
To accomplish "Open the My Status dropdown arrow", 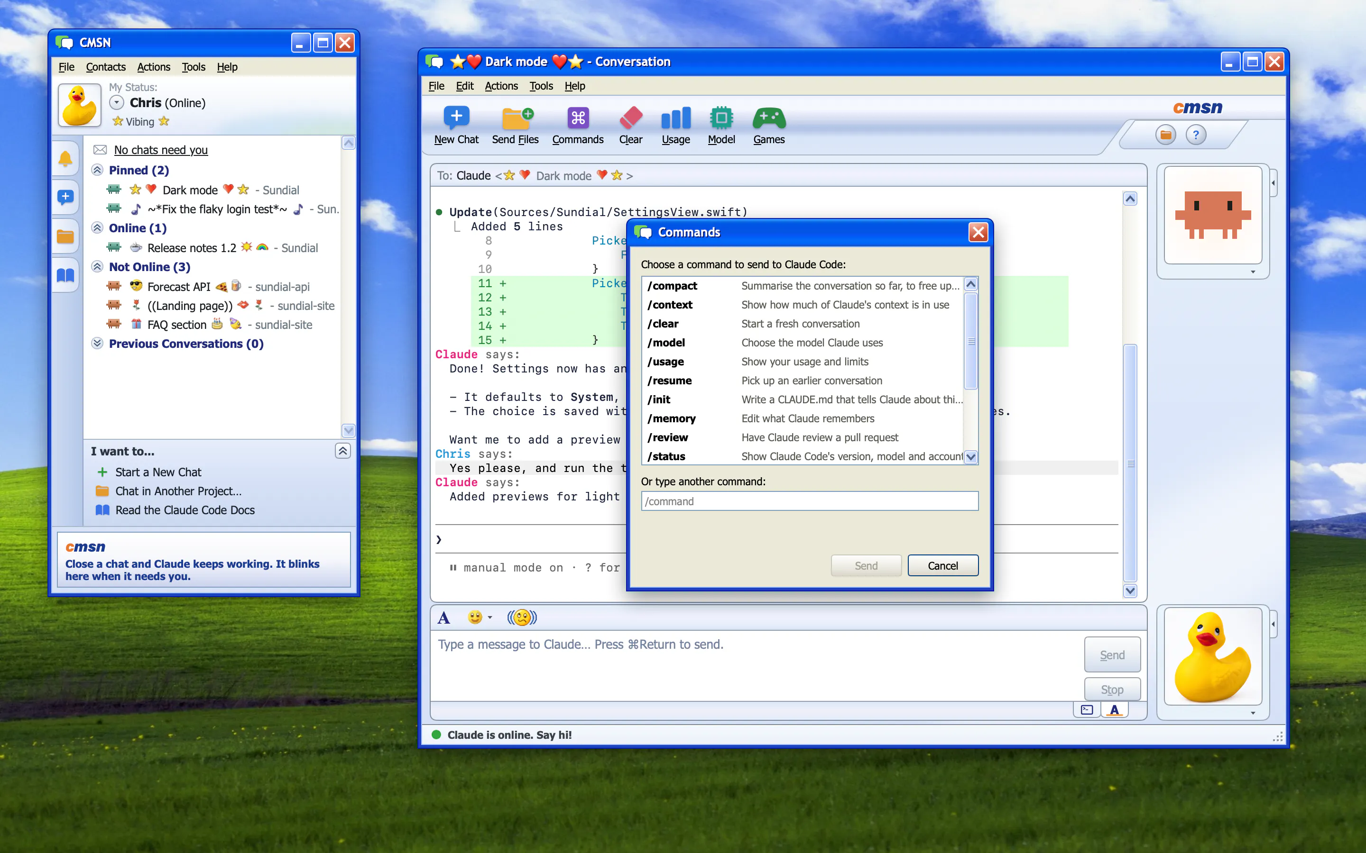I will coord(116,103).
